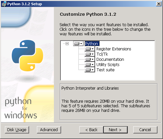Go back to previous setup step
Screen dimensions: 163x139
(91, 130)
